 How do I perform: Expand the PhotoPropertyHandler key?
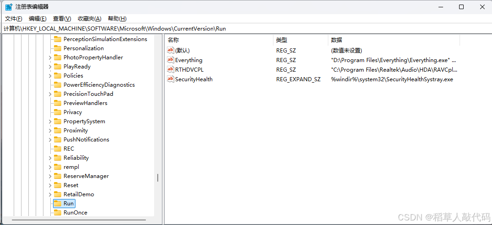click(x=50, y=58)
